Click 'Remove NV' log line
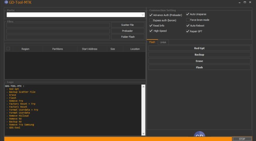Viewport: 256px width, 141px height. 15,119
